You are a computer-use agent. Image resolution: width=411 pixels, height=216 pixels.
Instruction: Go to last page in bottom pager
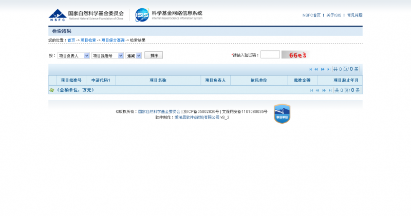330,90
